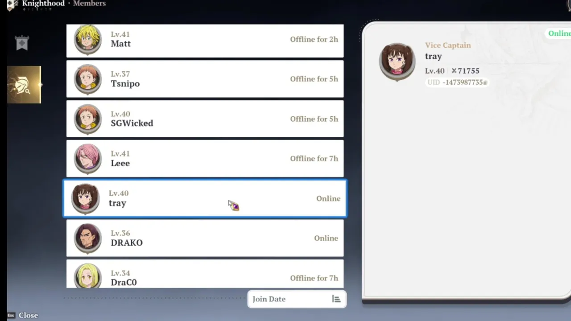The height and width of the screenshot is (321, 571).
Task: Click SGWicked's avatar icon
Action: 88,119
